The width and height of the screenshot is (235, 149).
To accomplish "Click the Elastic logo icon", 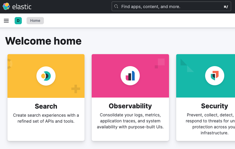I will pyautogui.click(x=6, y=7).
